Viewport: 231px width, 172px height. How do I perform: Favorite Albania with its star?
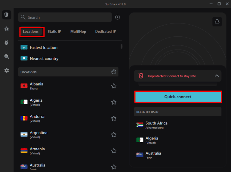114,86
